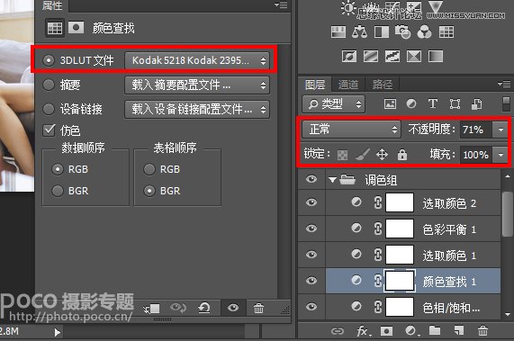Click the fx layer style button
This screenshot has height=341, width=514.
(x=364, y=331)
